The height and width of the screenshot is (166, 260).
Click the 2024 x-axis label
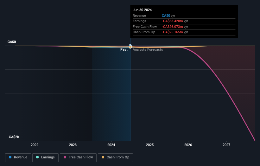tap(111, 145)
